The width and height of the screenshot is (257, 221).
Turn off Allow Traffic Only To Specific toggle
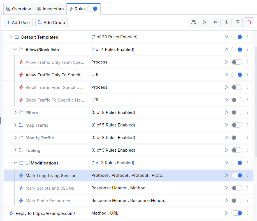point(237,75)
